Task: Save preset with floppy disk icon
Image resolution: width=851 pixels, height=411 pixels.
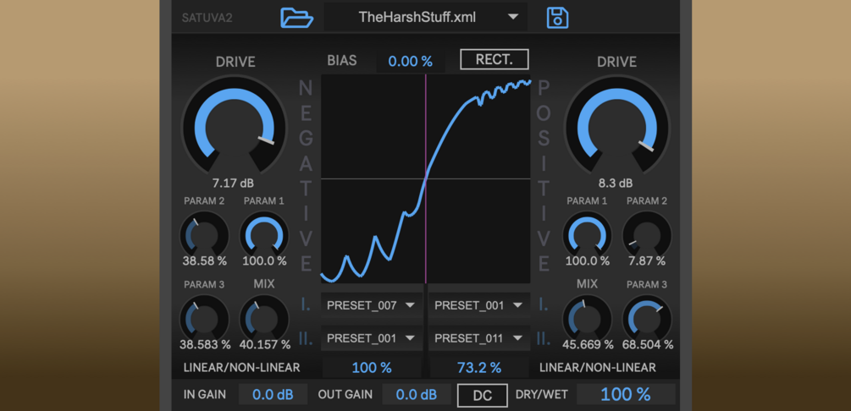Action: [x=557, y=18]
